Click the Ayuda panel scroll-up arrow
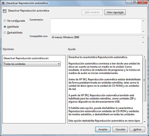 pos(144,57)
